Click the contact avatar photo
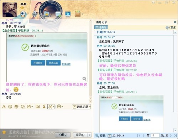The width and height of the screenshot is (178, 139). pos(10,10)
